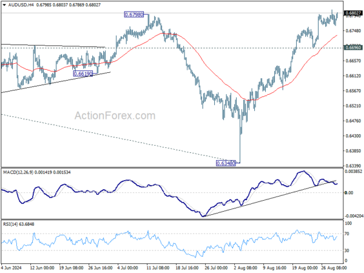Select the MACD(12,26,9) indicator label
The image size is (364, 273).
pos(36,172)
